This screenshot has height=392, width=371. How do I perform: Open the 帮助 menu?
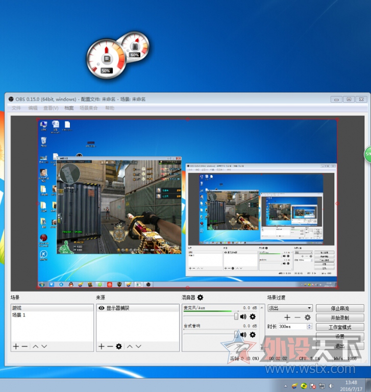[x=110, y=108]
